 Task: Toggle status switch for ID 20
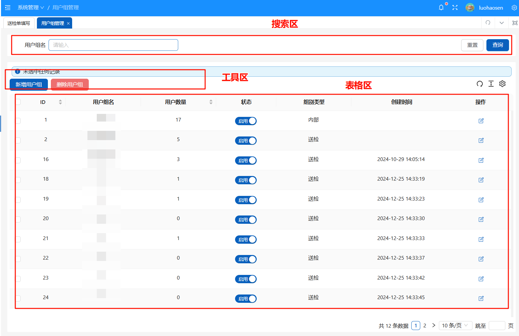point(246,220)
